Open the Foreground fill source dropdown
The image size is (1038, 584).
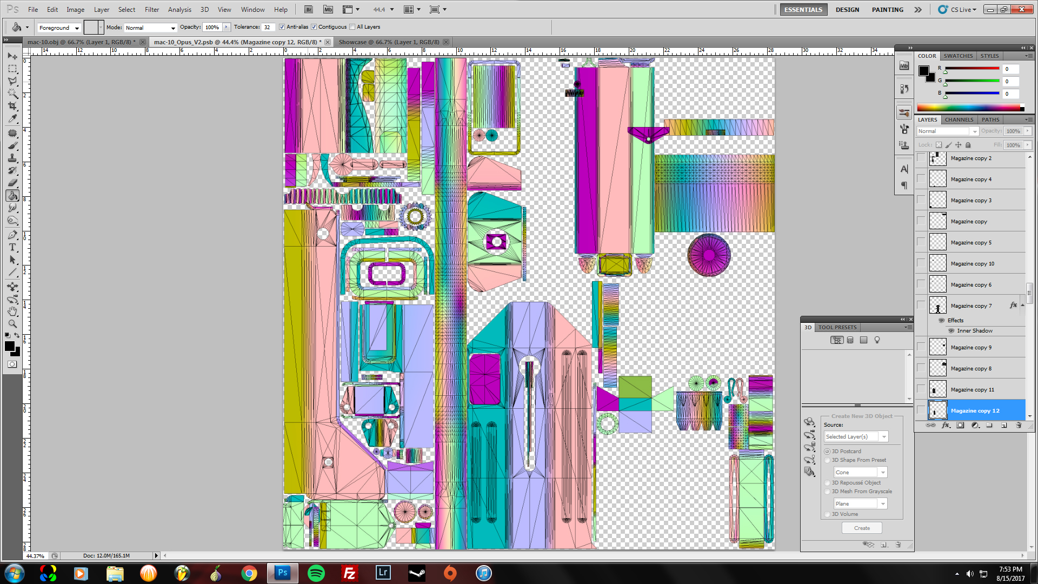(x=59, y=28)
